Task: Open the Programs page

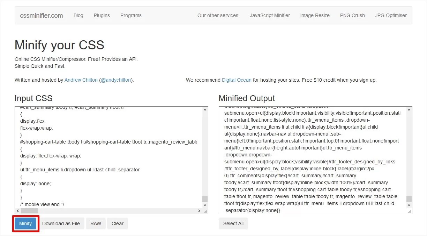Action: 131,15
